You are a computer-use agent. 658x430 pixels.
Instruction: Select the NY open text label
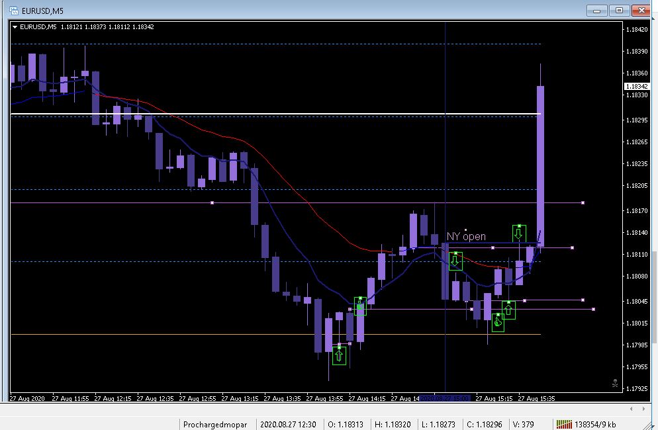click(466, 236)
